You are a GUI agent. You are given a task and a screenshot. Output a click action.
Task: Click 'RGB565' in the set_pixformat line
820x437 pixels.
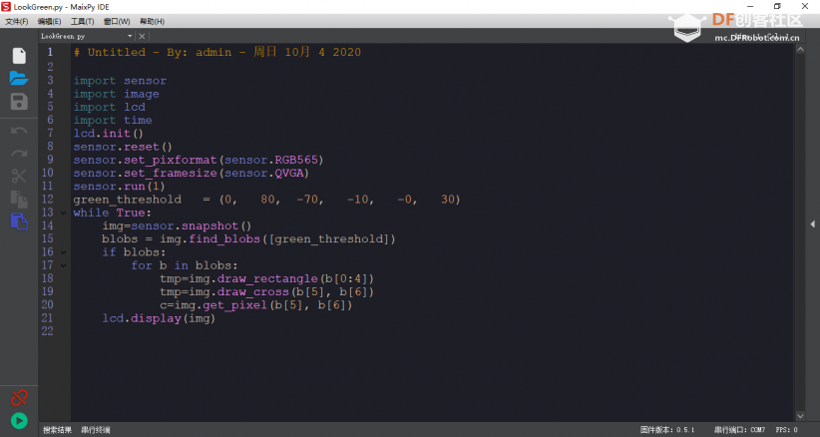point(296,160)
